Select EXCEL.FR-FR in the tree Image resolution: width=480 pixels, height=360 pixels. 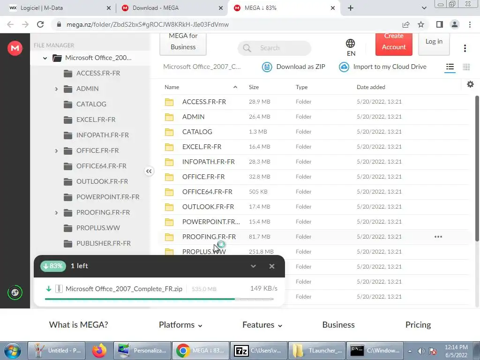click(x=96, y=120)
